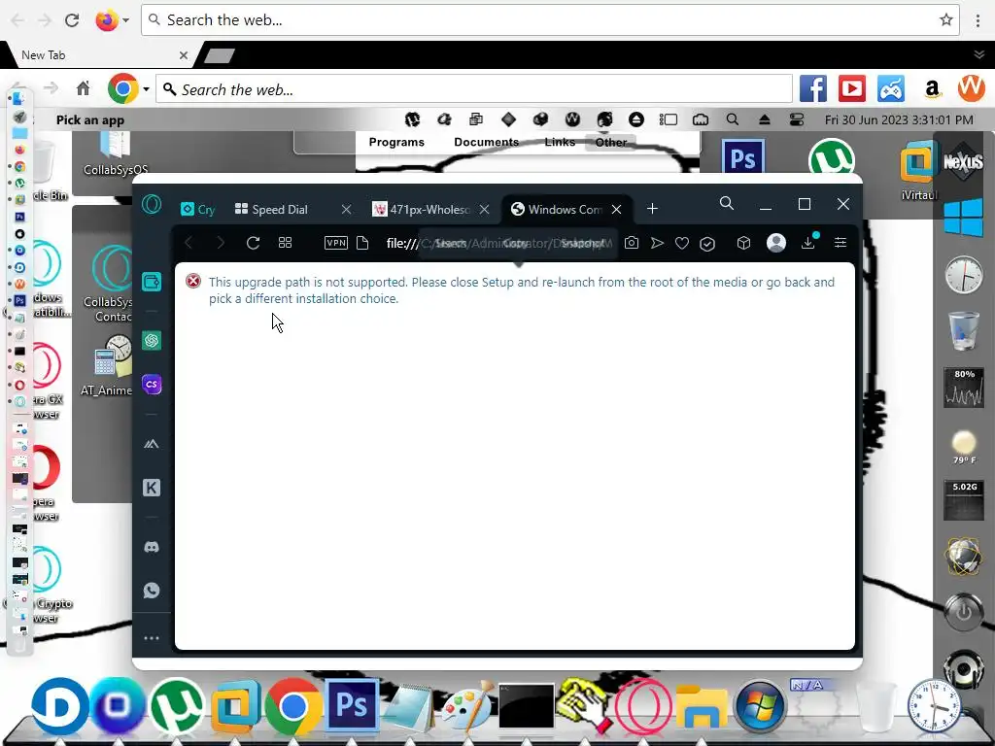Show Opera downloads
Screen dimensions: 995x746
[x=808, y=242]
